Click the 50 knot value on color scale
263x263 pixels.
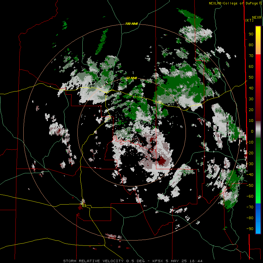click(251, 77)
